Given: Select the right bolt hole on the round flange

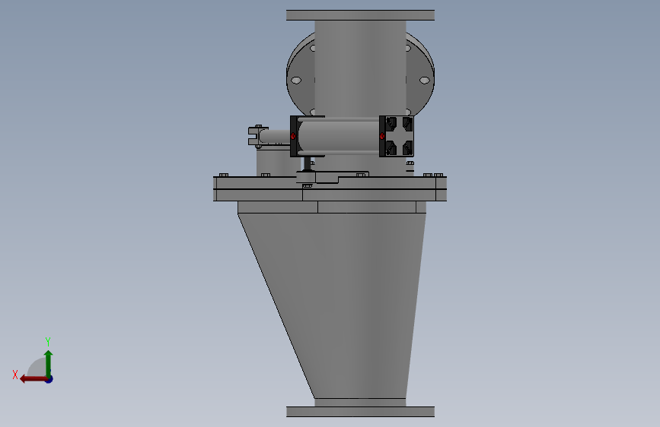Looking at the screenshot, I should coord(424,81).
